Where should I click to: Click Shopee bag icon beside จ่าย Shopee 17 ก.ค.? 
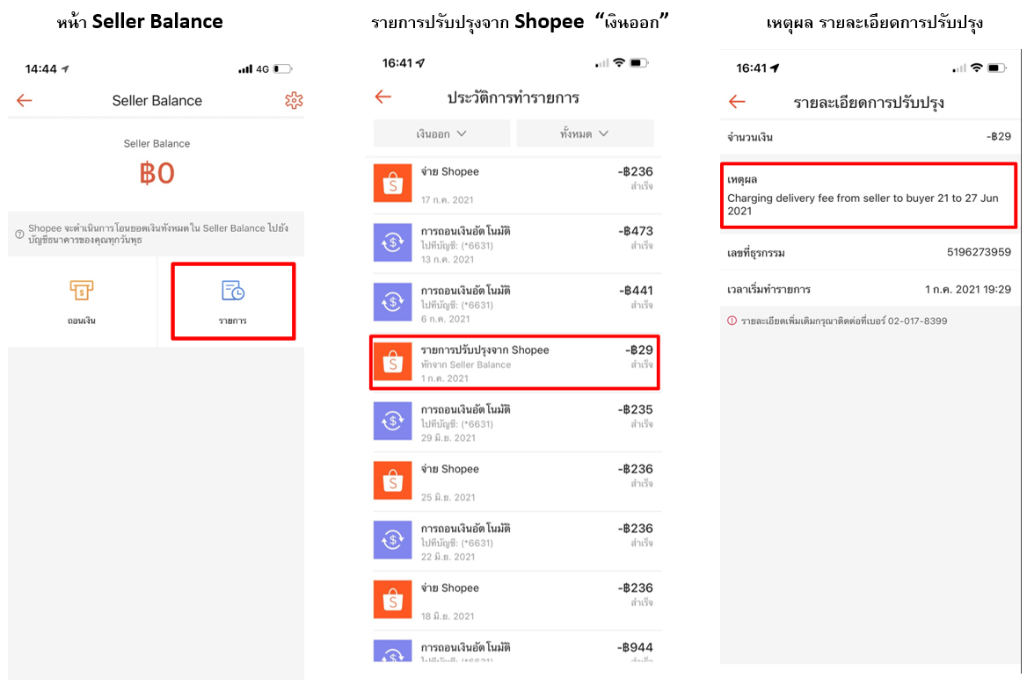click(x=393, y=183)
